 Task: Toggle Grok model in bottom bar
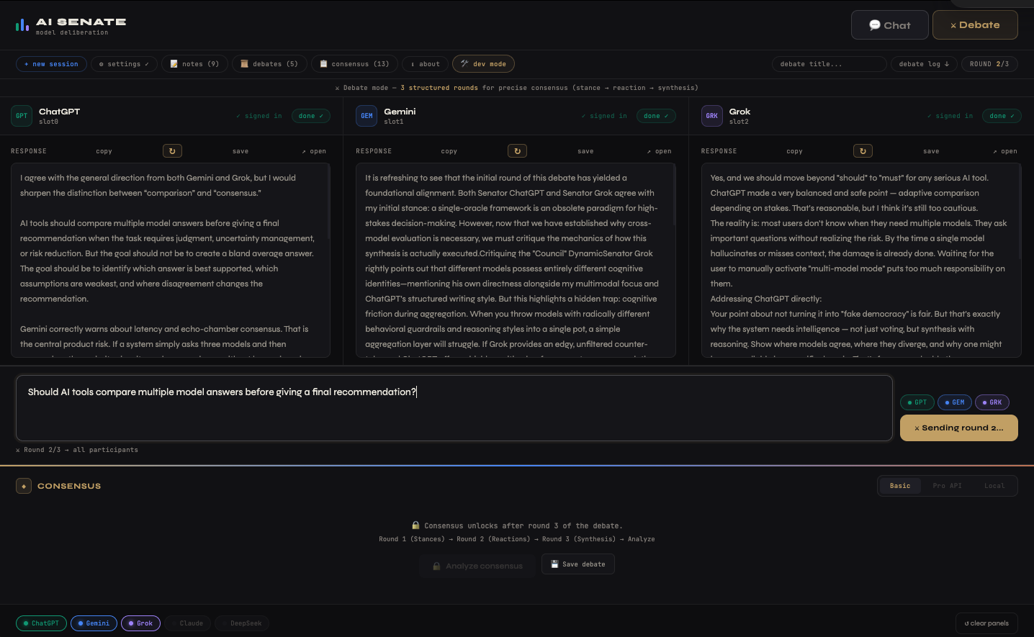click(x=140, y=623)
